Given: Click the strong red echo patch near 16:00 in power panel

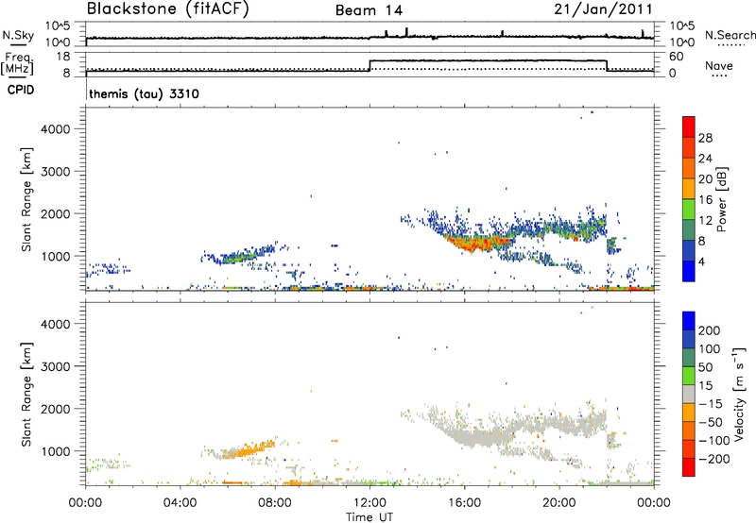Looking at the screenshot, I should (x=477, y=243).
